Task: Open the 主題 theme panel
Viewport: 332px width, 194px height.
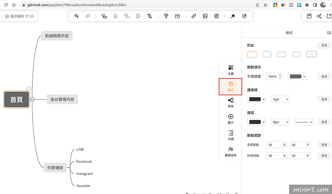Action: pyautogui.click(x=230, y=70)
